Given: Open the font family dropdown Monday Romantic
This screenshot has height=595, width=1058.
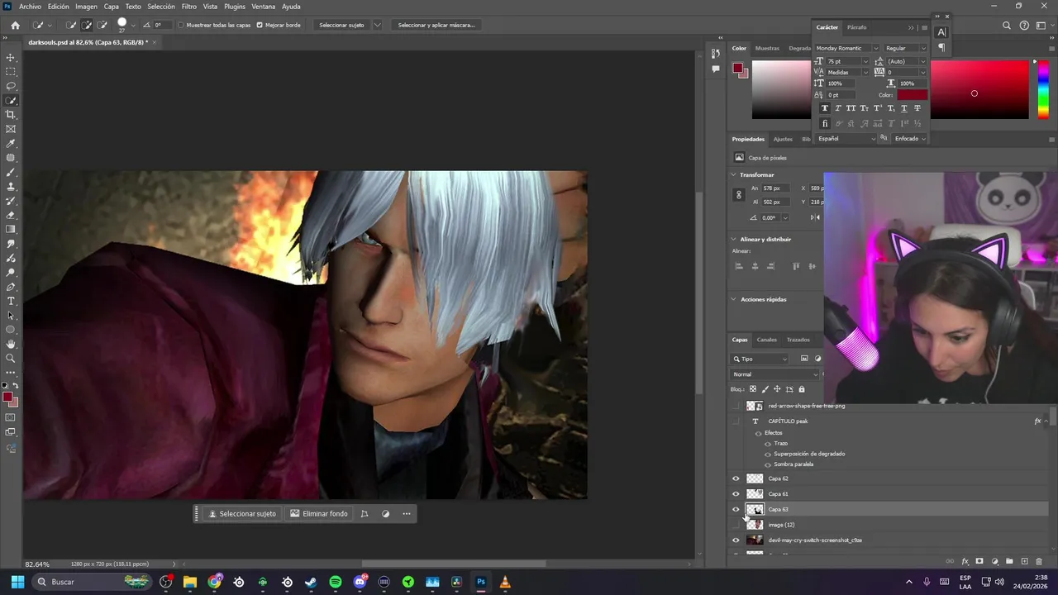Looking at the screenshot, I should [x=847, y=49].
